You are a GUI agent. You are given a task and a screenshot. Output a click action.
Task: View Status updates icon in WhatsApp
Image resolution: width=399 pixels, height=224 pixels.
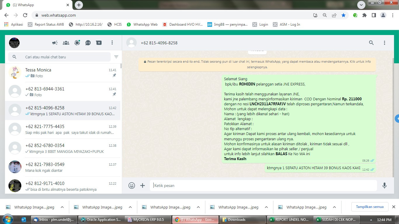pyautogui.click(x=77, y=43)
